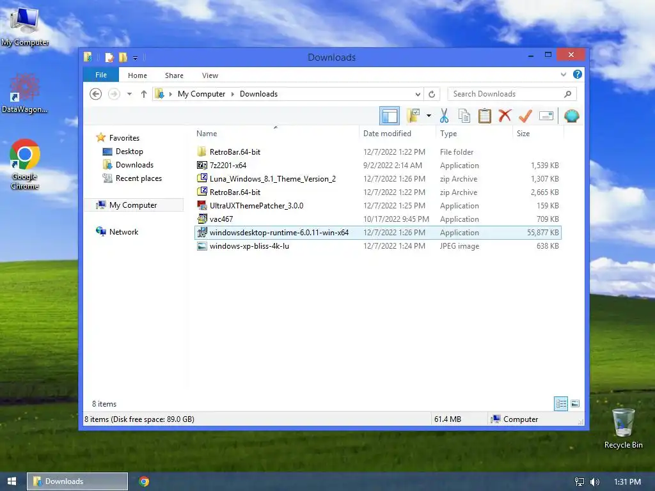Expand the address bar history dropdown
The width and height of the screenshot is (655, 491).
[418, 94]
